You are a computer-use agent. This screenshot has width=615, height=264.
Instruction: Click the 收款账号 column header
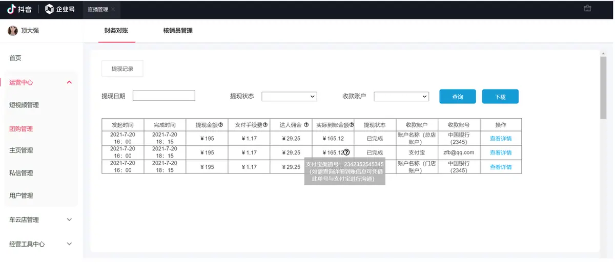pyautogui.click(x=459, y=125)
